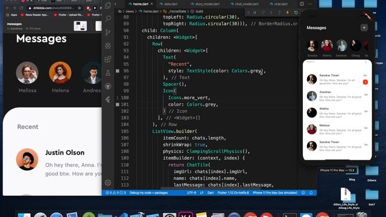This screenshot has width=386, height=217.
Task: Open errors and warnings in status bar
Action: click(x=116, y=193)
